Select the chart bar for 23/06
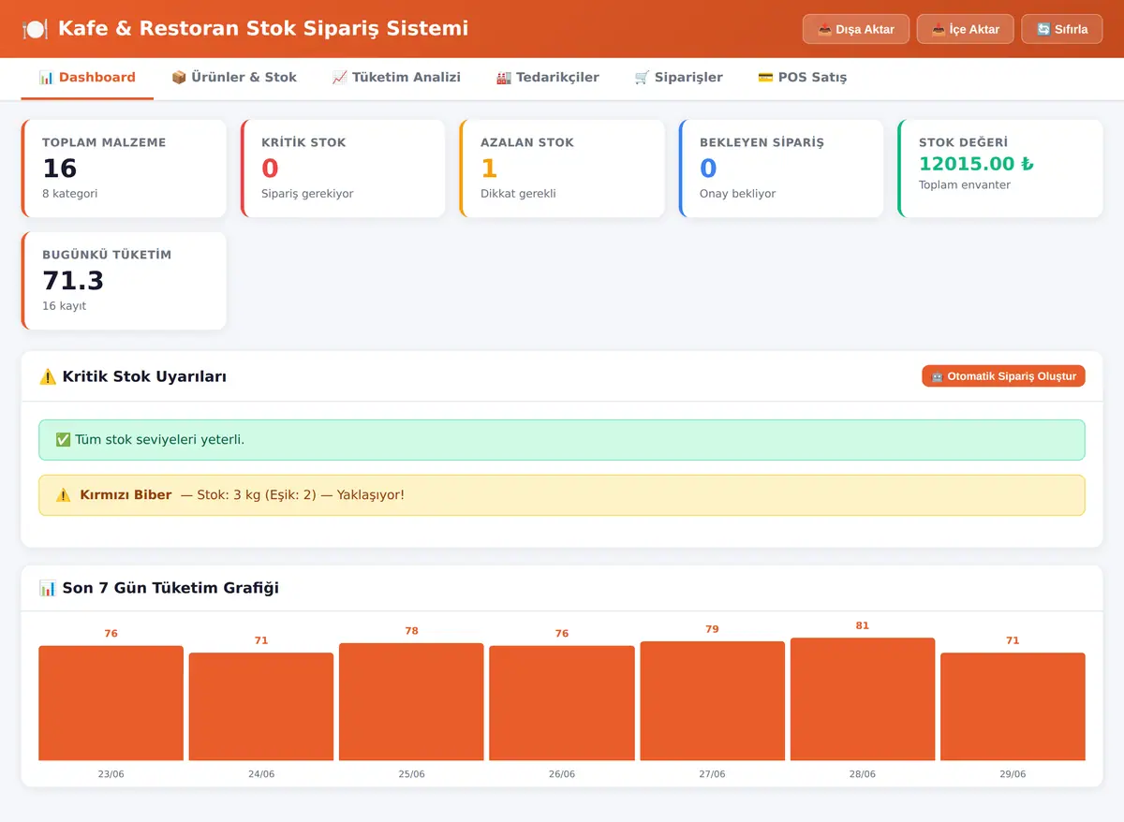The width and height of the screenshot is (1124, 822). (111, 703)
